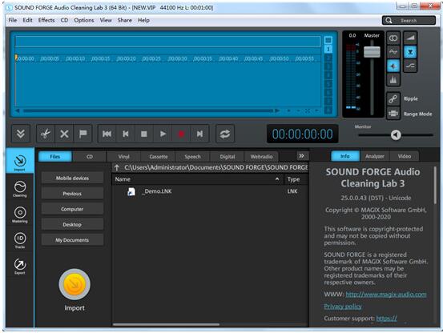The width and height of the screenshot is (443, 333).
Task: Expand more import tabs with double arrows
Action: pyautogui.click(x=302, y=156)
